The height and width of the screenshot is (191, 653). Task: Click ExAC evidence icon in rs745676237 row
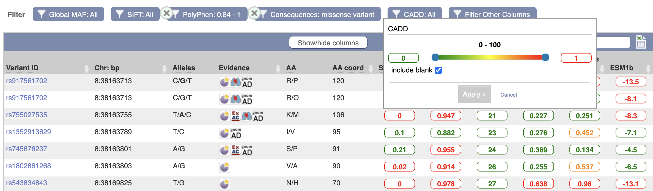235,150
